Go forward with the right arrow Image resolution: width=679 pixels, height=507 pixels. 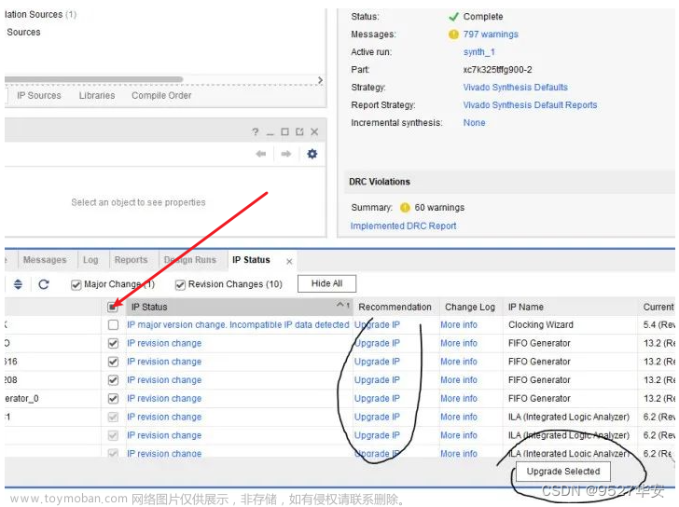[285, 154]
